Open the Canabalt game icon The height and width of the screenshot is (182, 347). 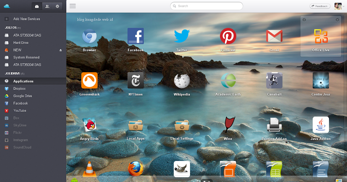click(x=274, y=80)
